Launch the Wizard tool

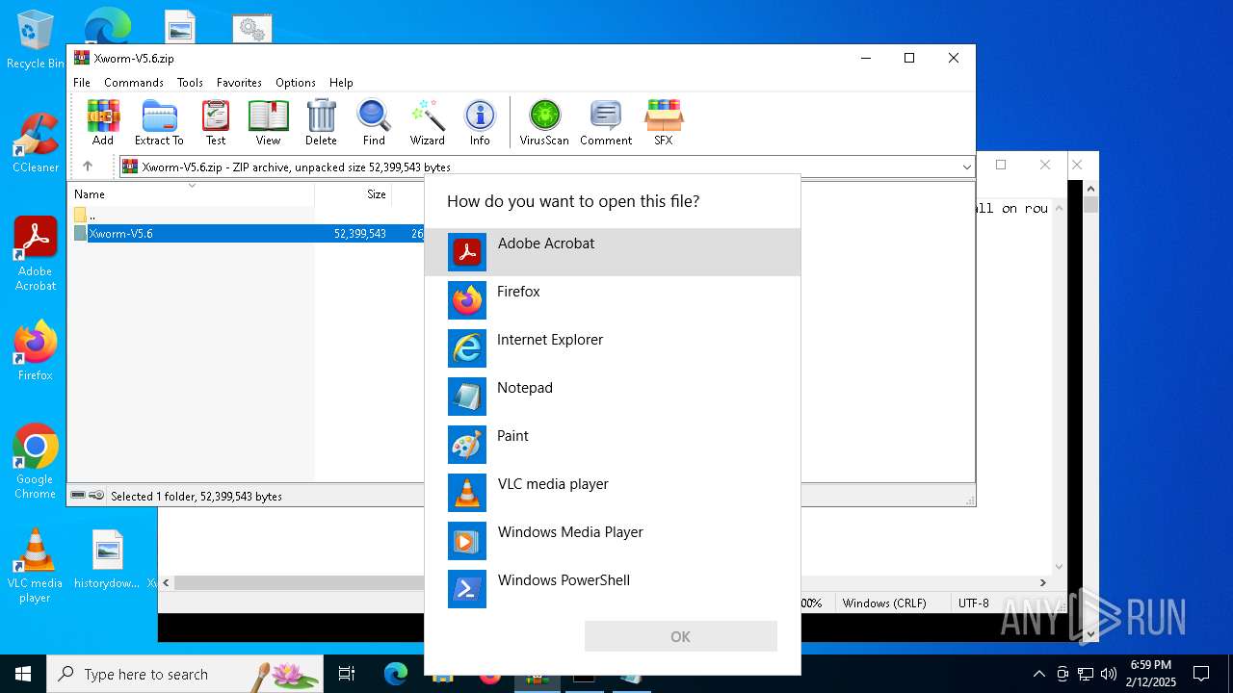coord(428,122)
